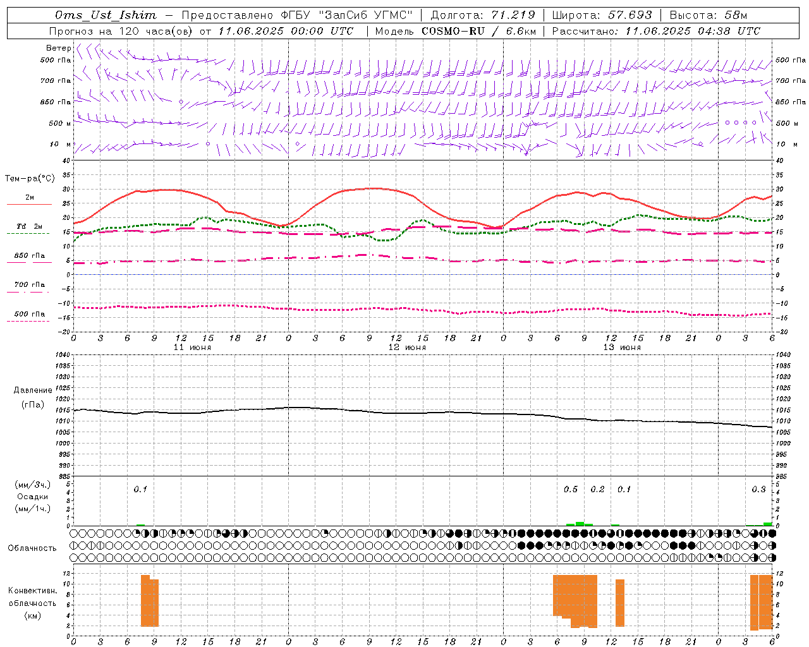The width and height of the screenshot is (809, 647).
Task: Click the 13 июня date label
Action: [x=622, y=348]
